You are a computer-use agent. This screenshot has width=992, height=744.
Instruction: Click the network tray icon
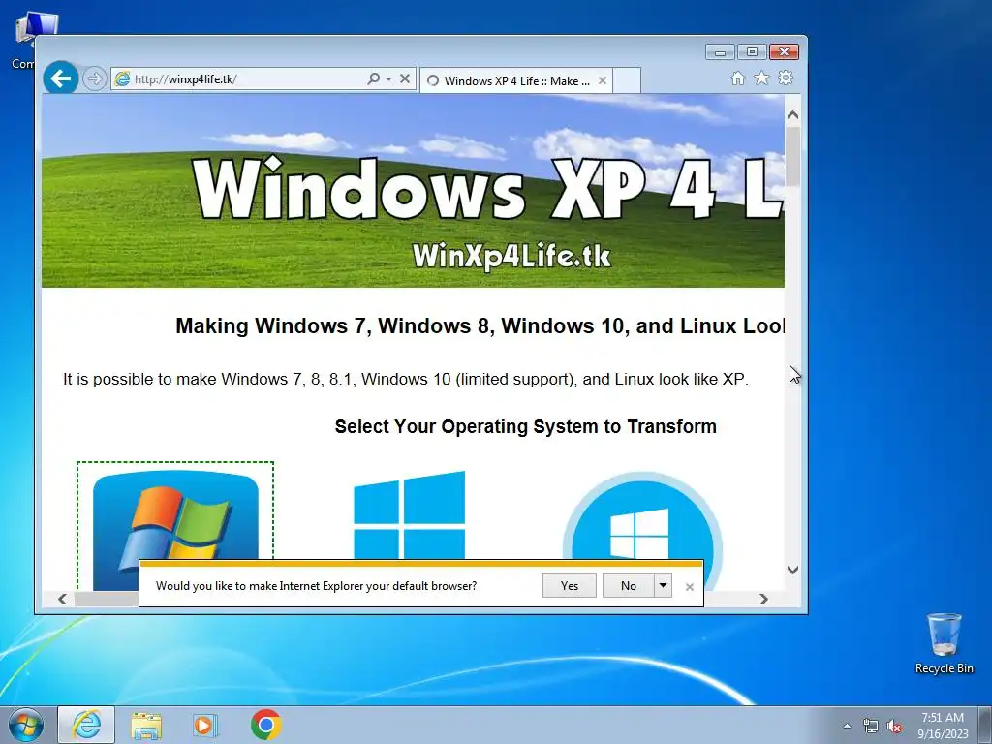[x=871, y=726]
